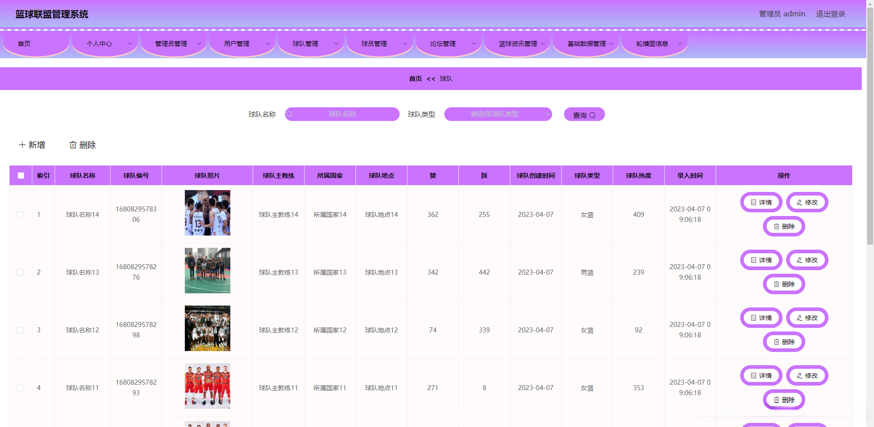Expand the 轮播图信息 menu chevron
This screenshot has height=427, width=874.
coord(680,44)
